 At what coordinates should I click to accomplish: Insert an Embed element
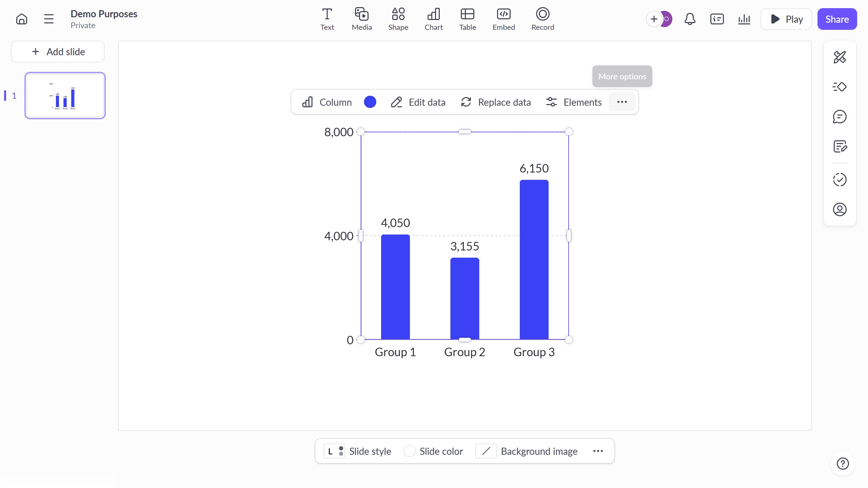tap(504, 19)
